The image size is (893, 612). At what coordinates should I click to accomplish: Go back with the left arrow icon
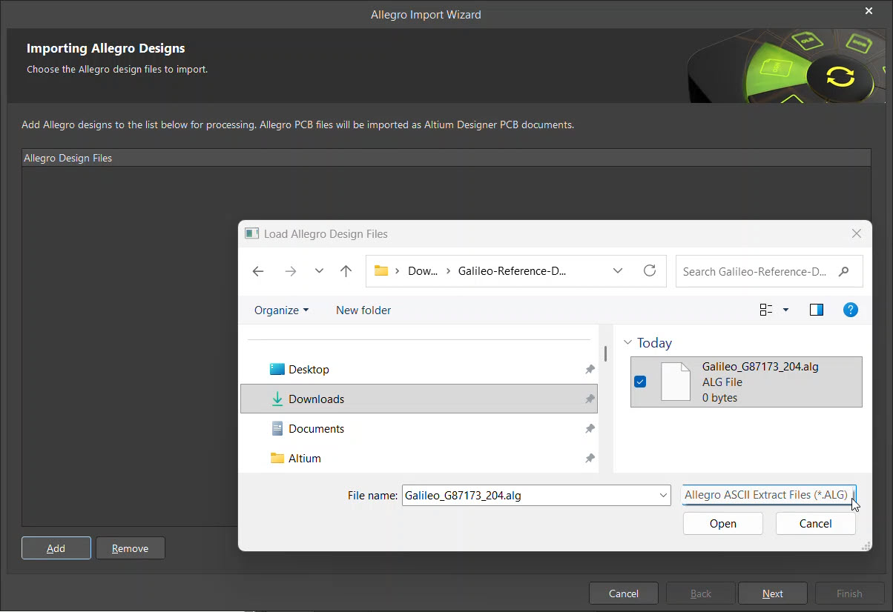258,271
